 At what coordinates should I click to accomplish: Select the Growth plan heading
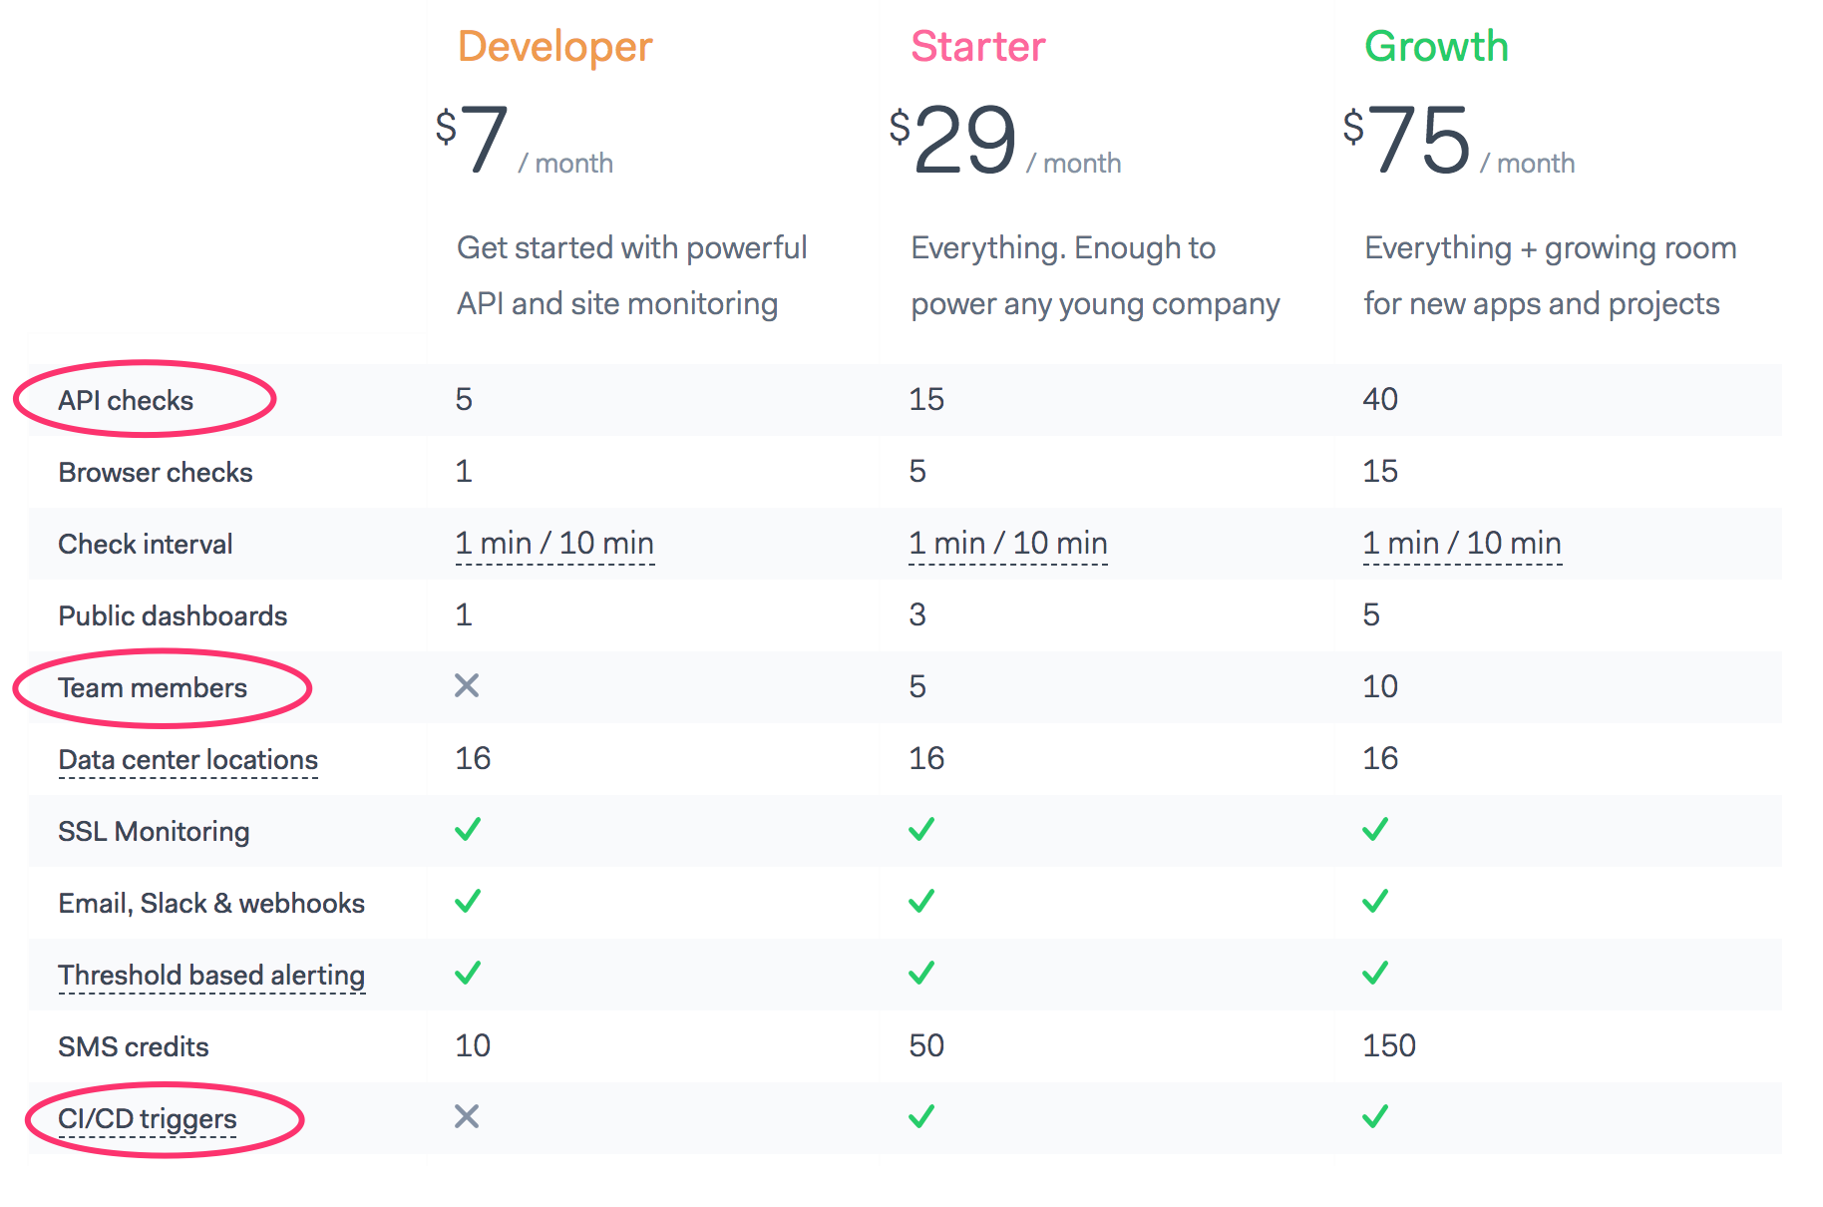coord(1436,47)
